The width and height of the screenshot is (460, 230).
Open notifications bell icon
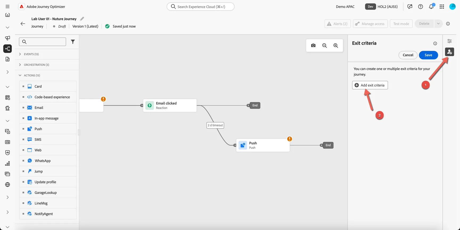tap(431, 7)
